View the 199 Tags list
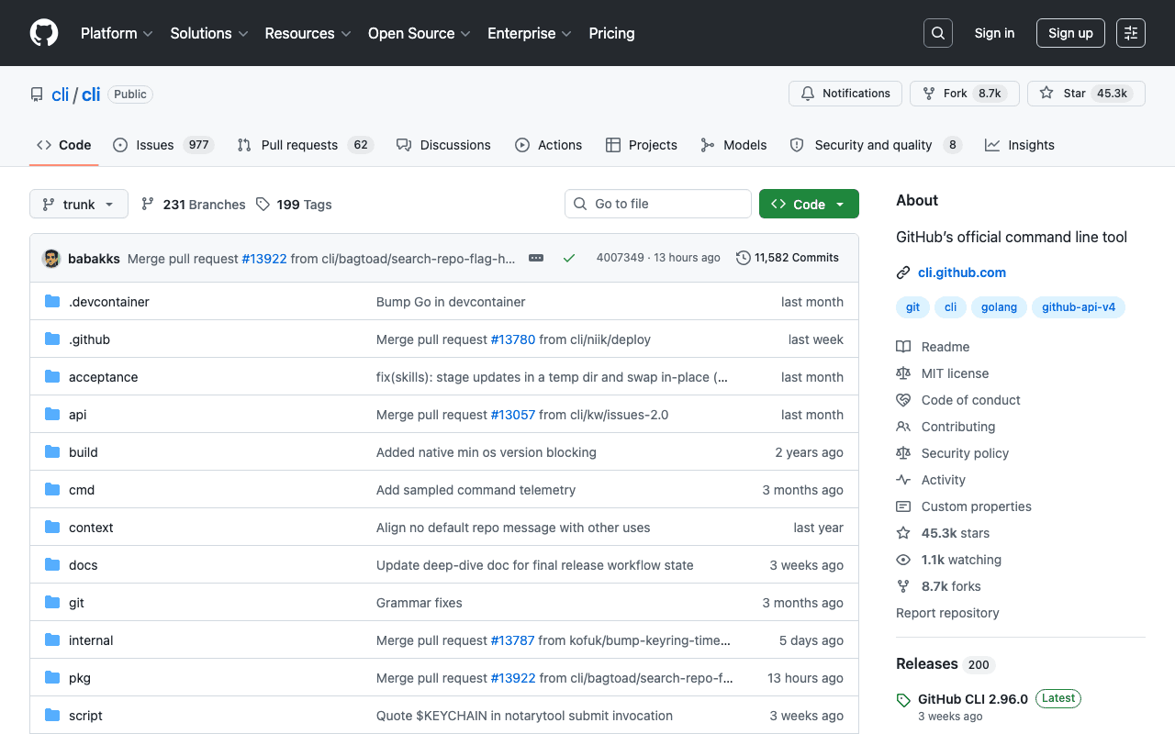 294,205
